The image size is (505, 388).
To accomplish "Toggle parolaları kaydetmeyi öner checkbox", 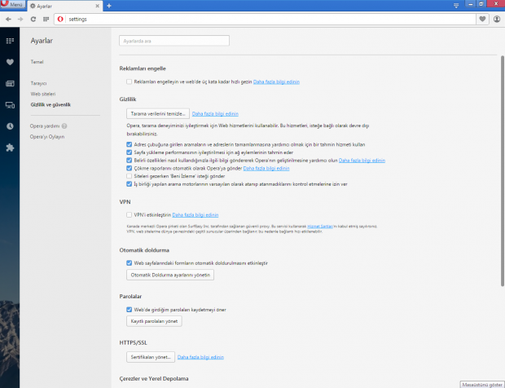I will [x=130, y=310].
